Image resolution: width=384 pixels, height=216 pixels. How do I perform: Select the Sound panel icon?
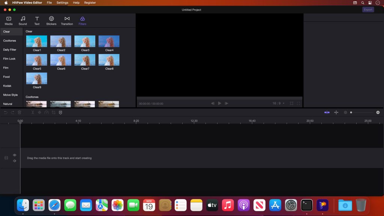pos(22,20)
